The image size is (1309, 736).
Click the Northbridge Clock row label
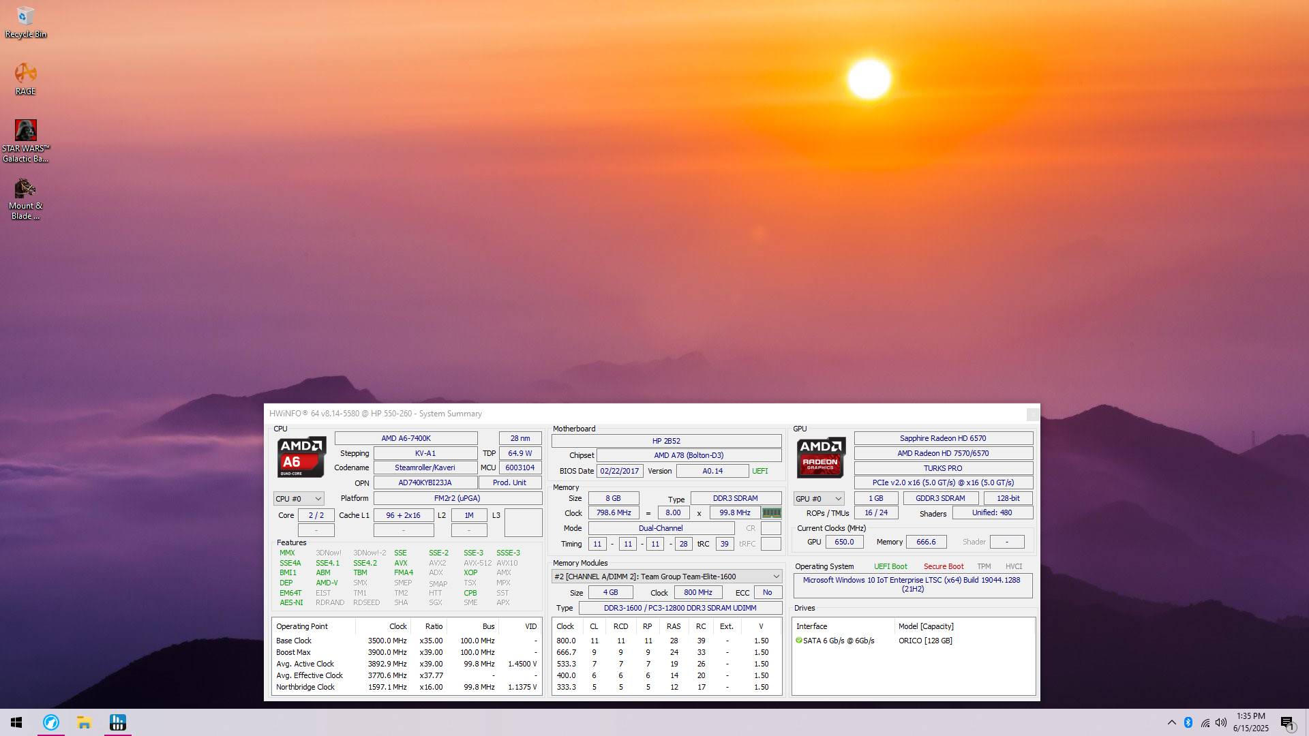[305, 687]
